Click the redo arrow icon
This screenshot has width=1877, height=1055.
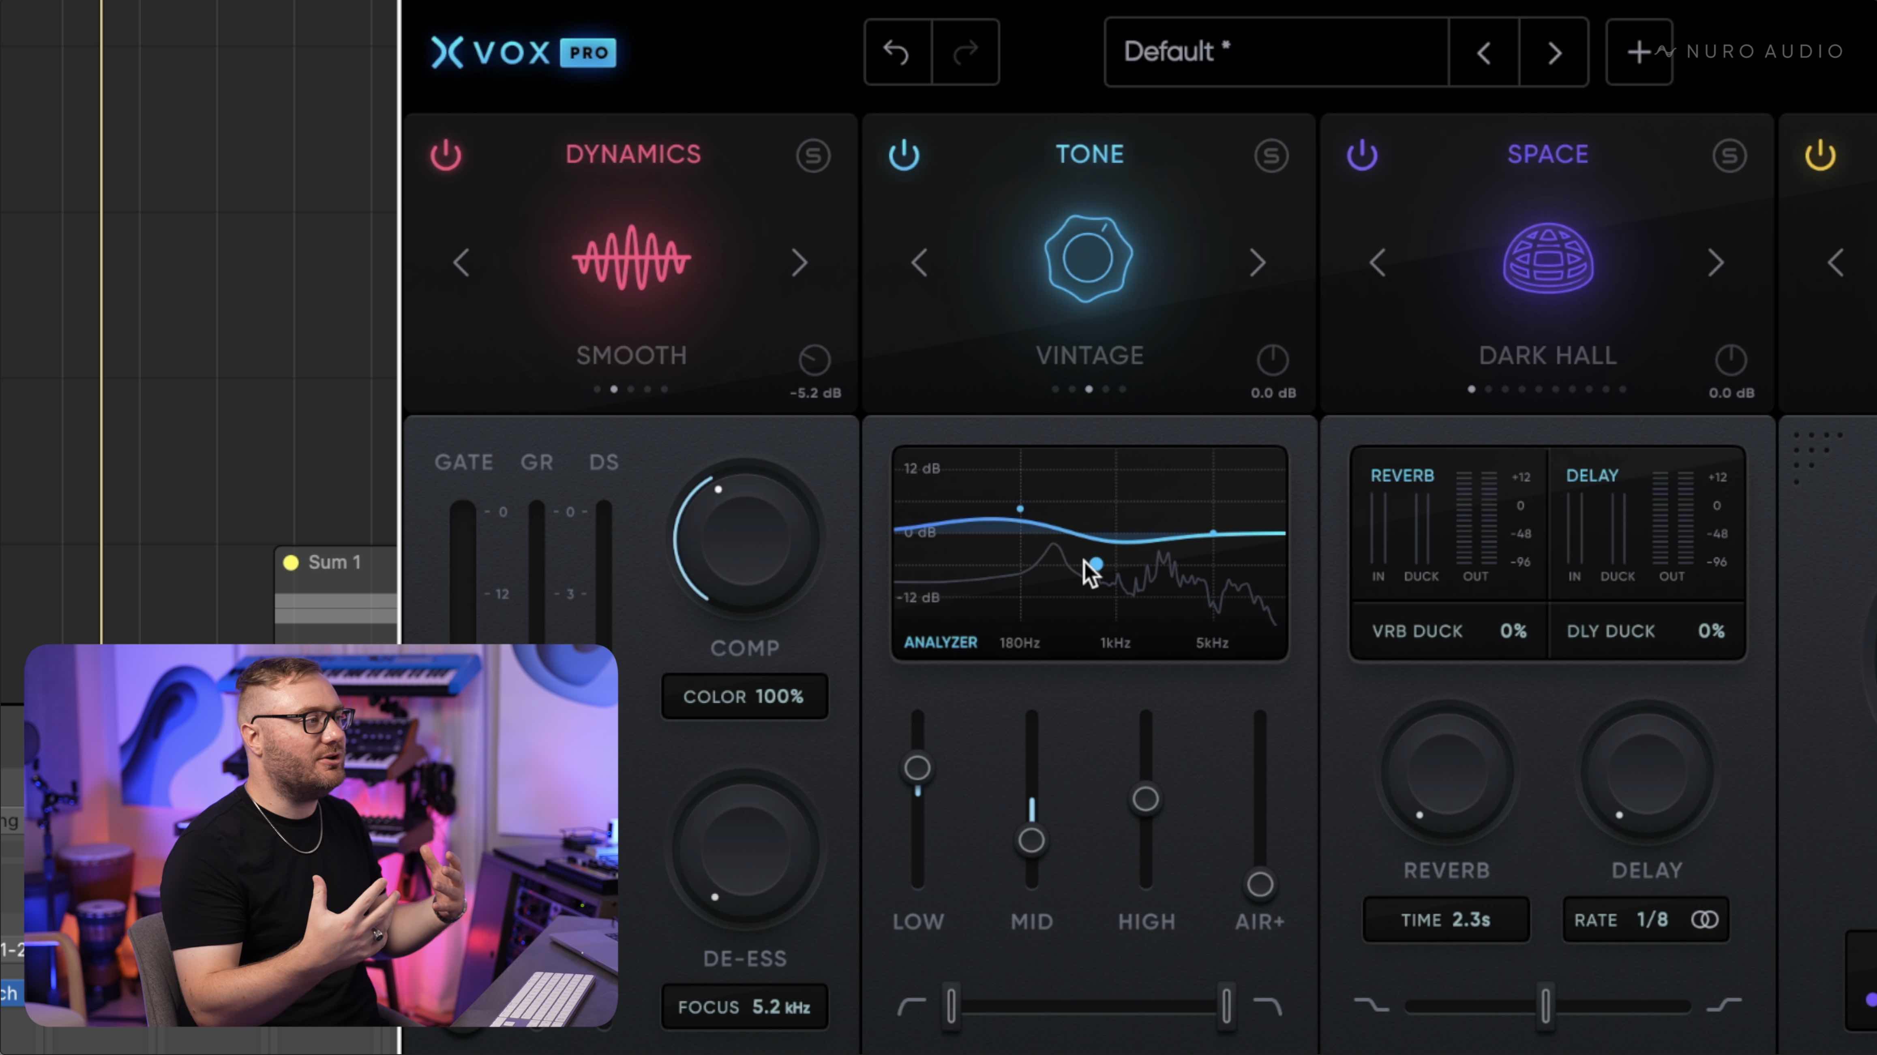(x=966, y=52)
